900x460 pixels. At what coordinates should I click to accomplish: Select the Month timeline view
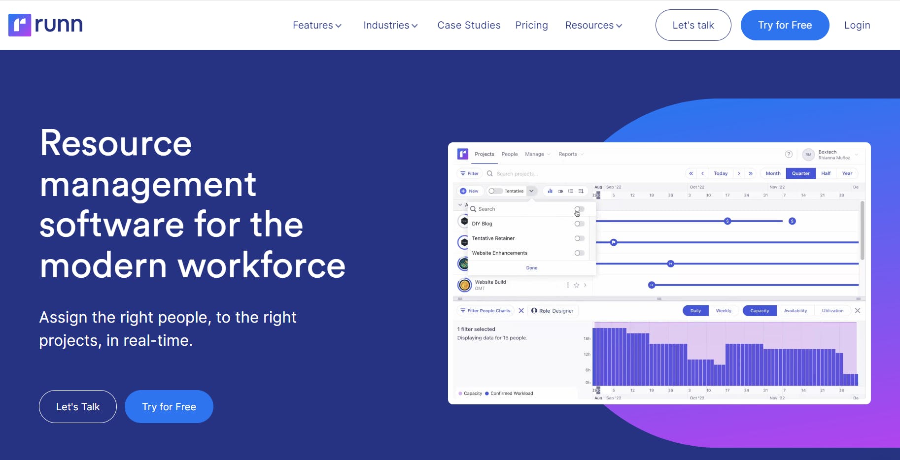click(773, 173)
